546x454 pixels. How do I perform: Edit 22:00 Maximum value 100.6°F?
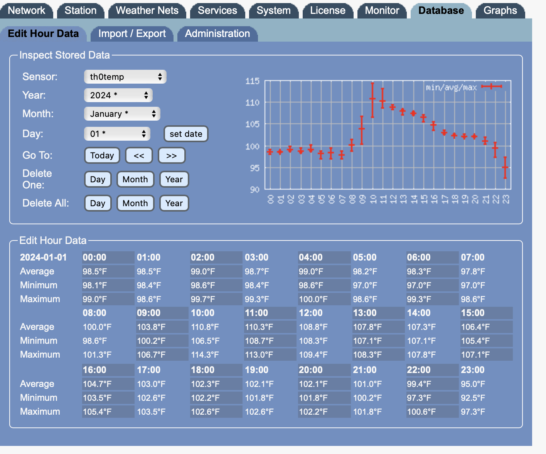[432, 412]
